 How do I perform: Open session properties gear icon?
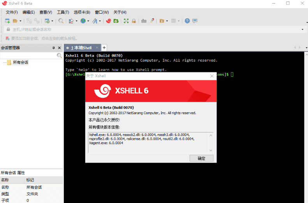point(47,21)
